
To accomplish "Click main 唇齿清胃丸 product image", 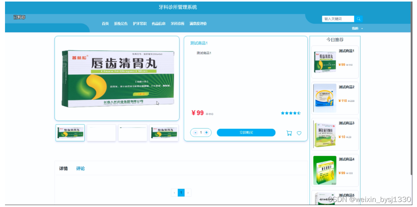I will coord(118,78).
